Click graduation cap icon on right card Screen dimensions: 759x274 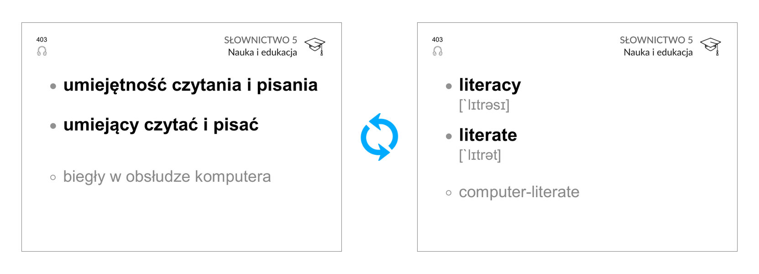pos(711,46)
